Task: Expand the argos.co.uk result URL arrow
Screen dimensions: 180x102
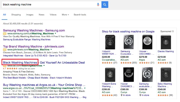Action: point(85,88)
